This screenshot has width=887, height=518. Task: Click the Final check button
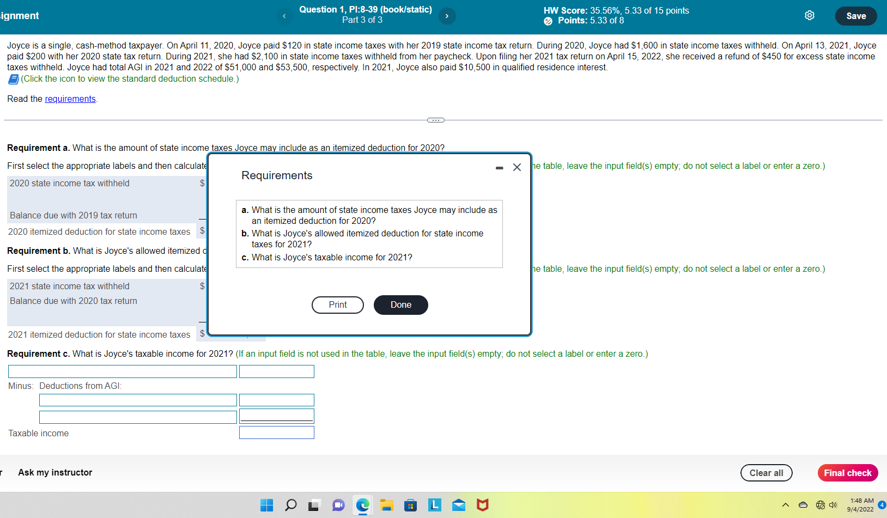848,473
